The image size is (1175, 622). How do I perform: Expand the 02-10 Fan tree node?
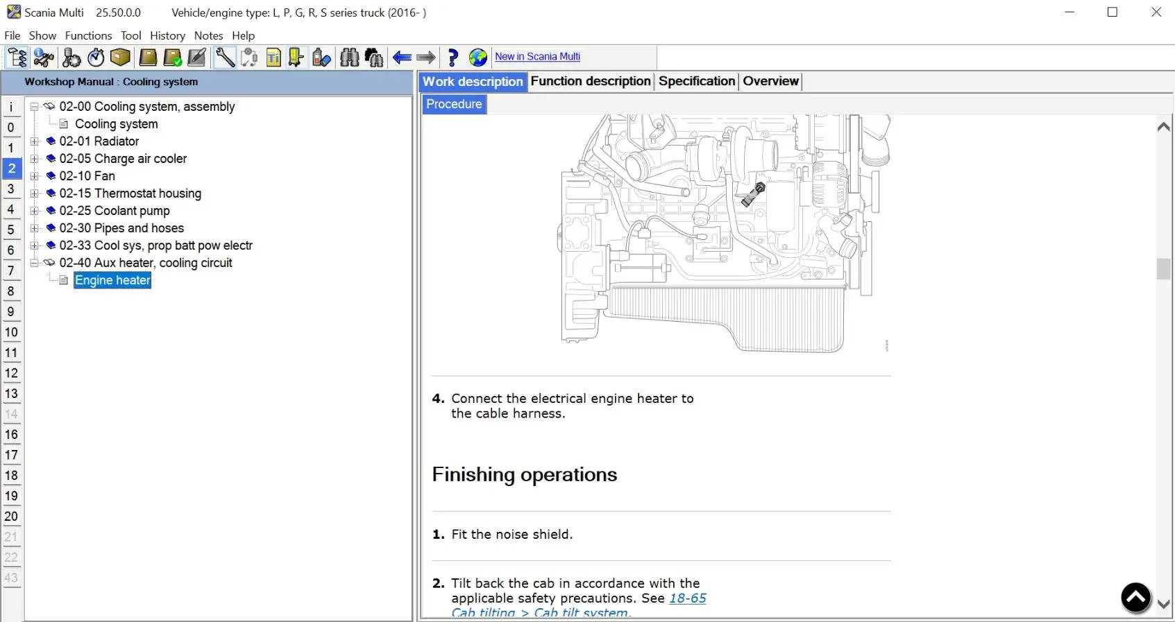click(x=34, y=176)
